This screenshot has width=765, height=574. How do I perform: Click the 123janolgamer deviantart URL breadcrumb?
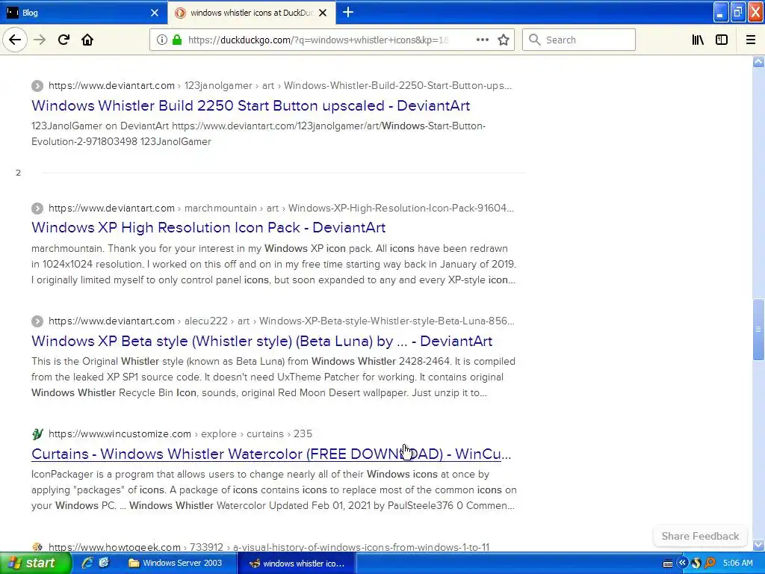[x=280, y=85]
